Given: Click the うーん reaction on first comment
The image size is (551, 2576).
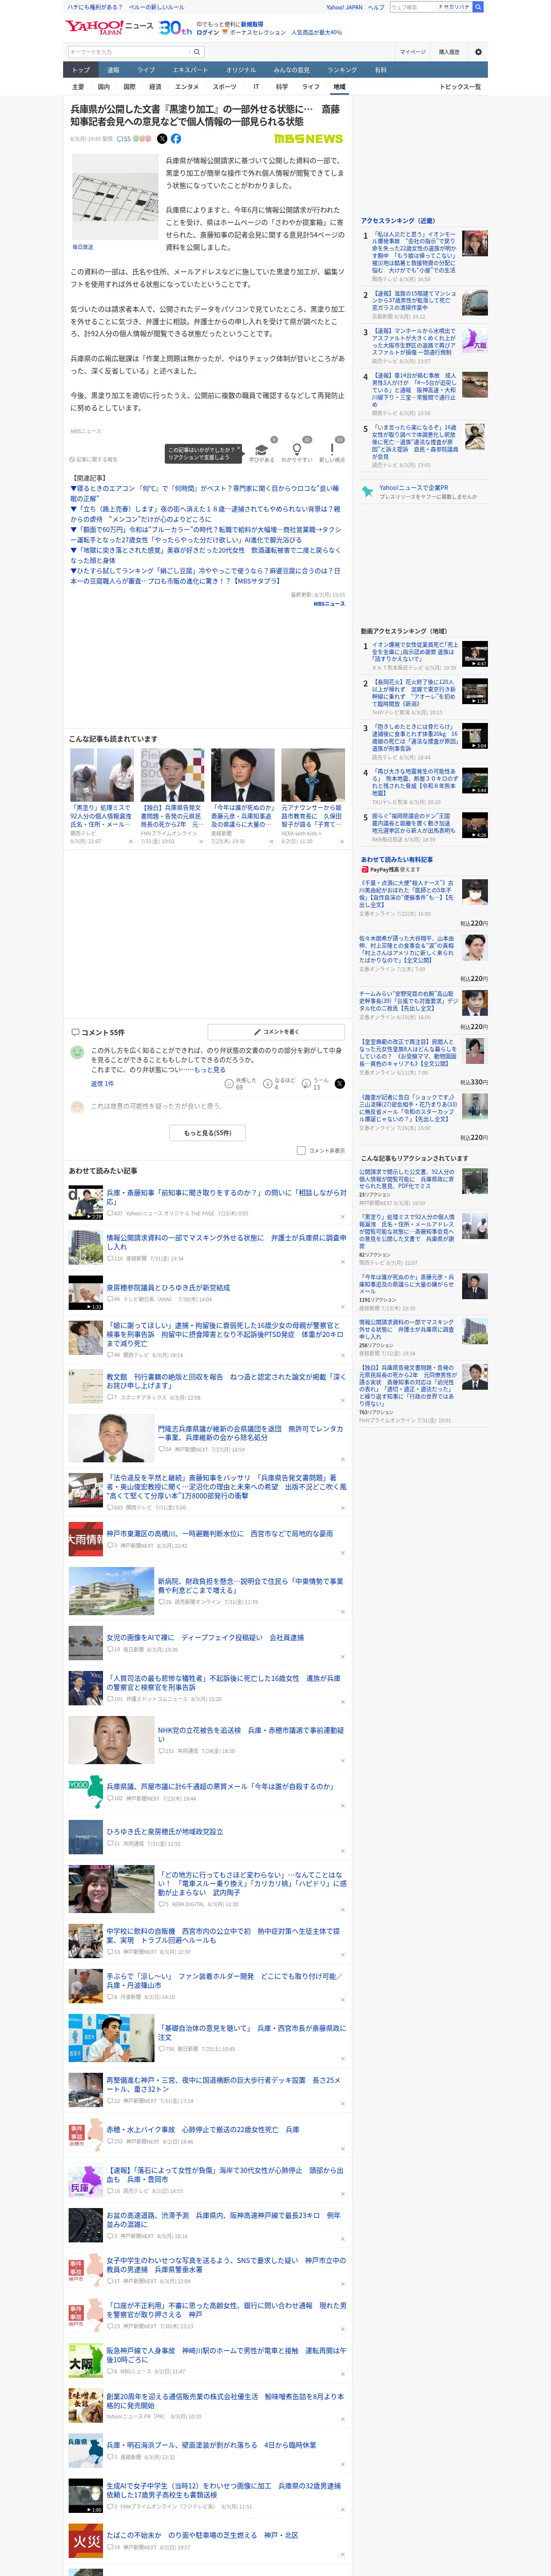Looking at the screenshot, I should (316, 1084).
